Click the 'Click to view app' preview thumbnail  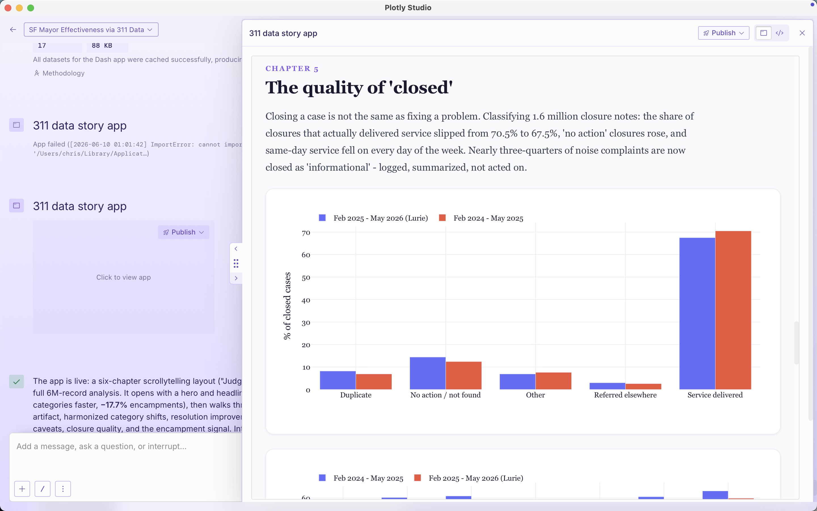click(x=124, y=277)
